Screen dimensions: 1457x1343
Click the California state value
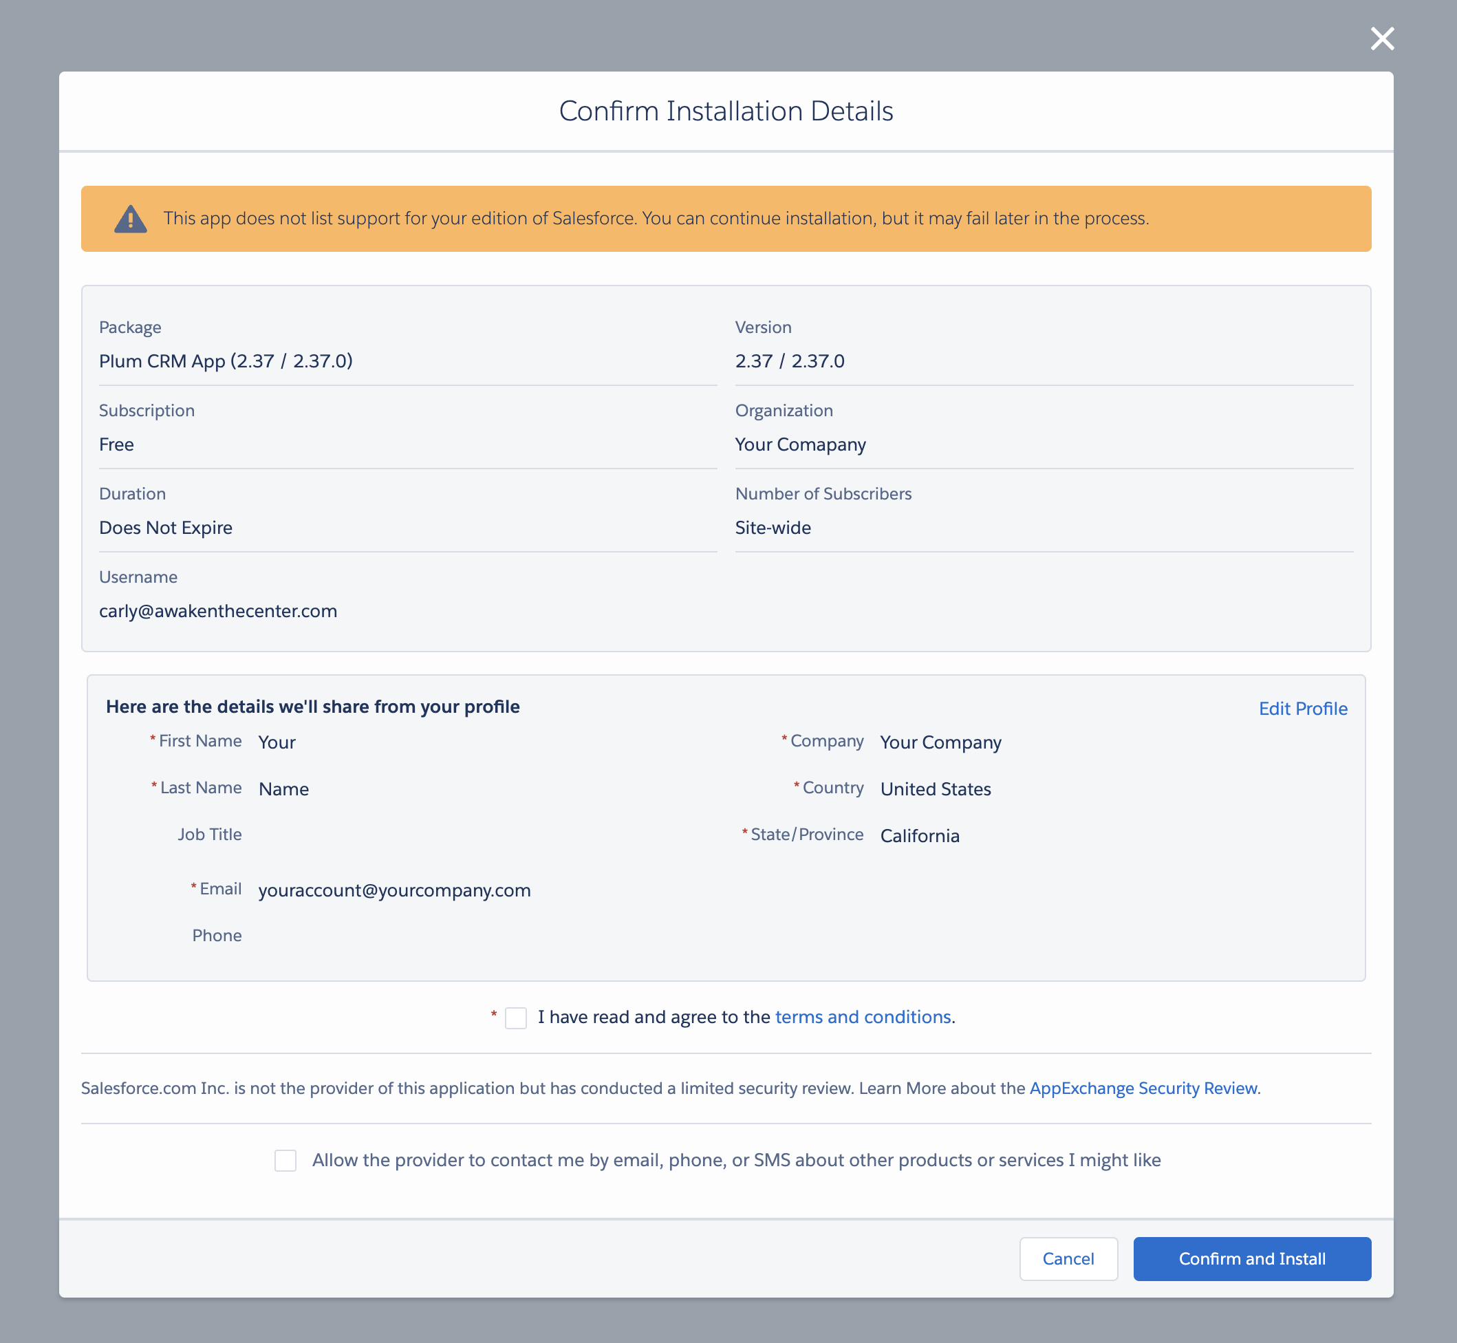pyautogui.click(x=919, y=836)
